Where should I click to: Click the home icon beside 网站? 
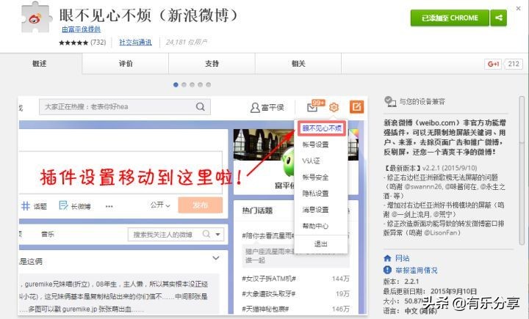point(387,258)
